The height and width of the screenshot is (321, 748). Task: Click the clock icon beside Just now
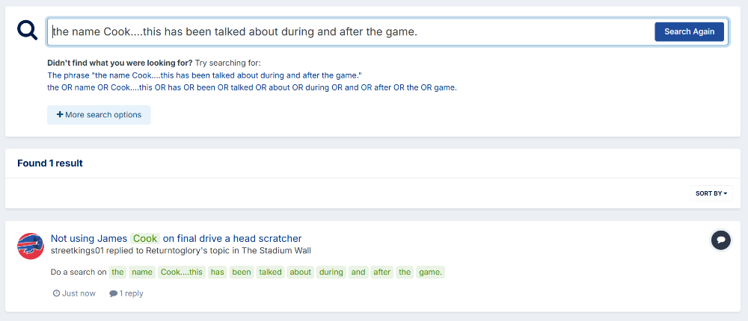tap(56, 293)
